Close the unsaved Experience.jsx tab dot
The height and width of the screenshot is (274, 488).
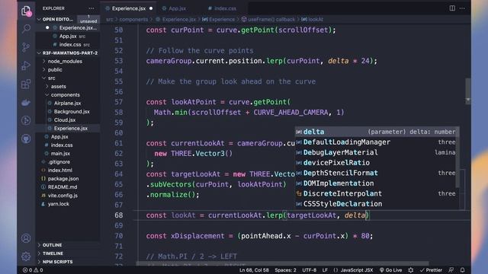tap(151, 8)
